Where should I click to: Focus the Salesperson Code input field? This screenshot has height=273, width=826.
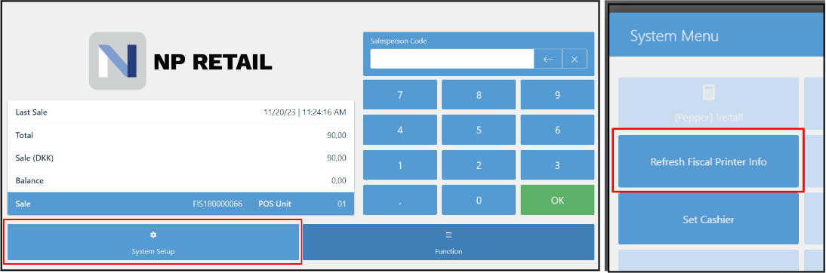pyautogui.click(x=452, y=59)
